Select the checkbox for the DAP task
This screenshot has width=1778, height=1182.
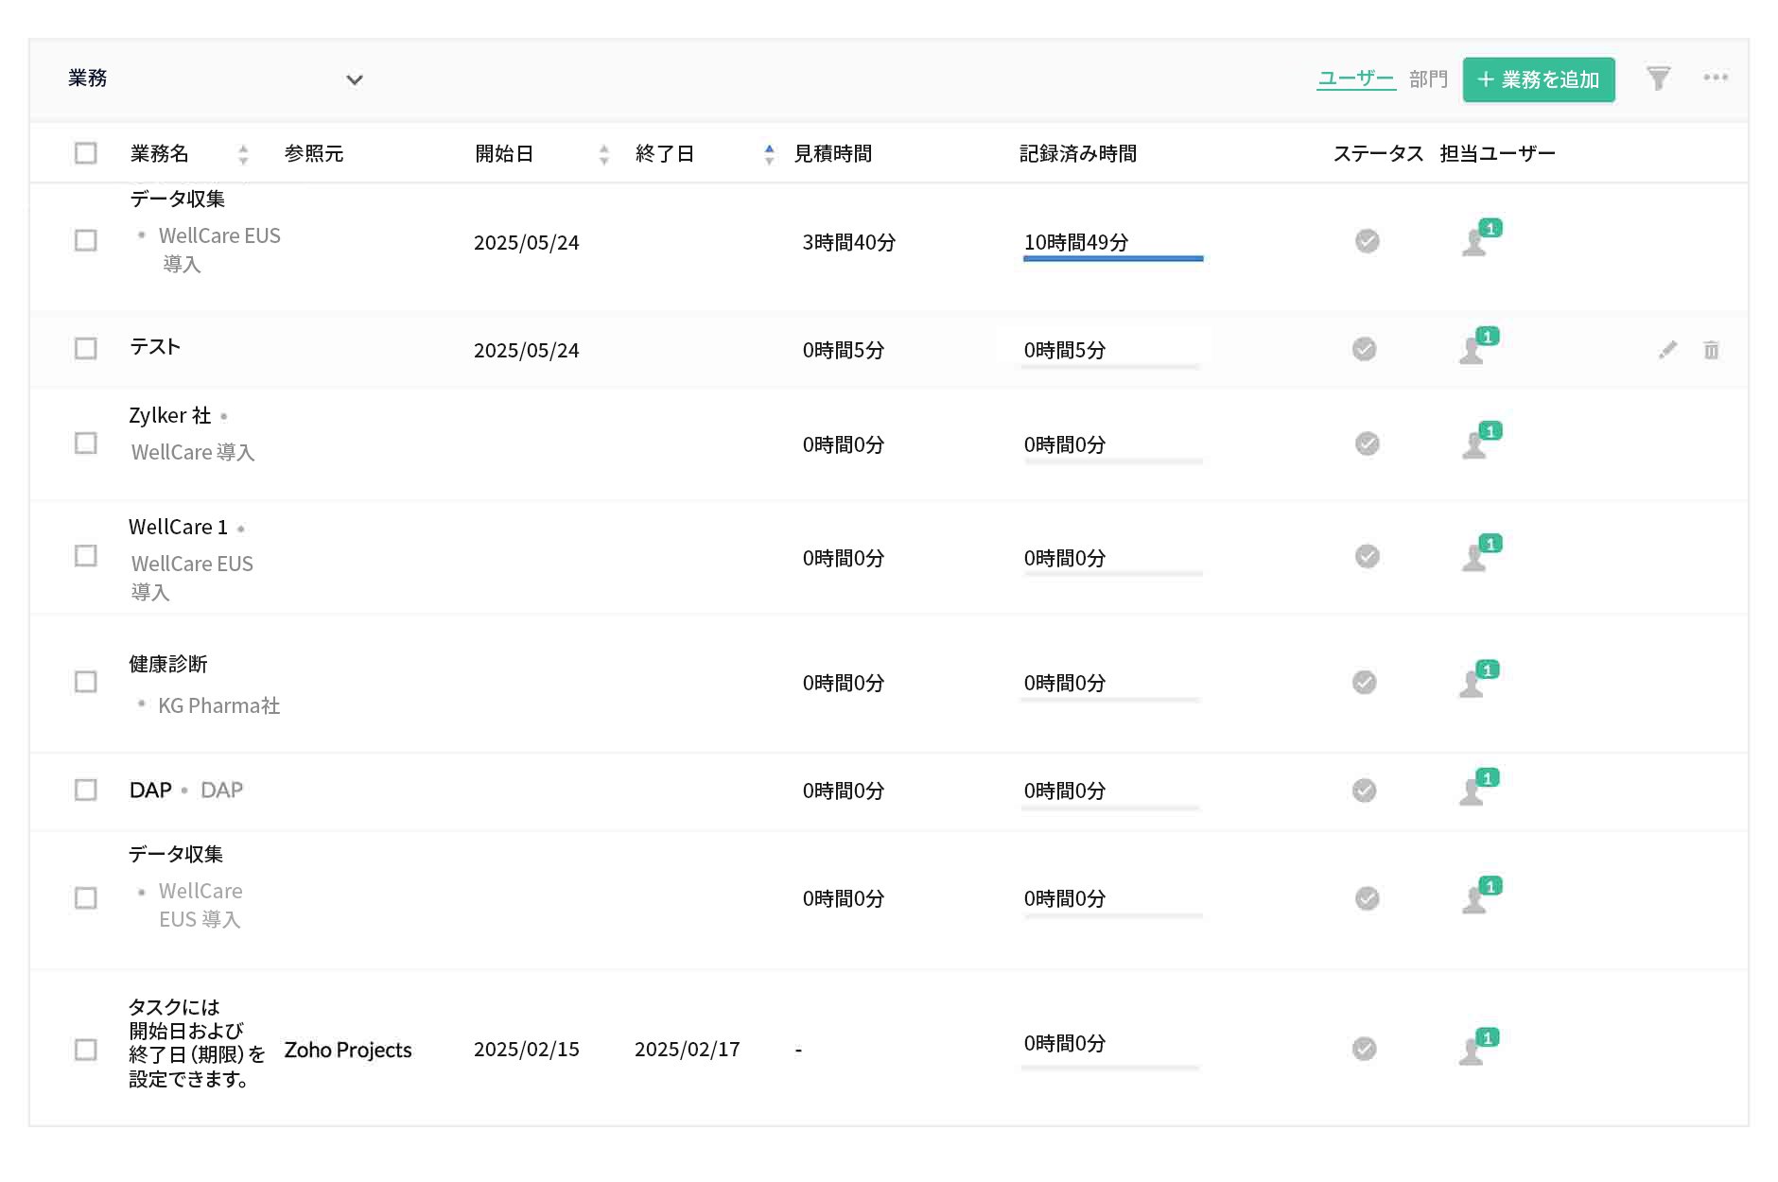pyautogui.click(x=85, y=790)
